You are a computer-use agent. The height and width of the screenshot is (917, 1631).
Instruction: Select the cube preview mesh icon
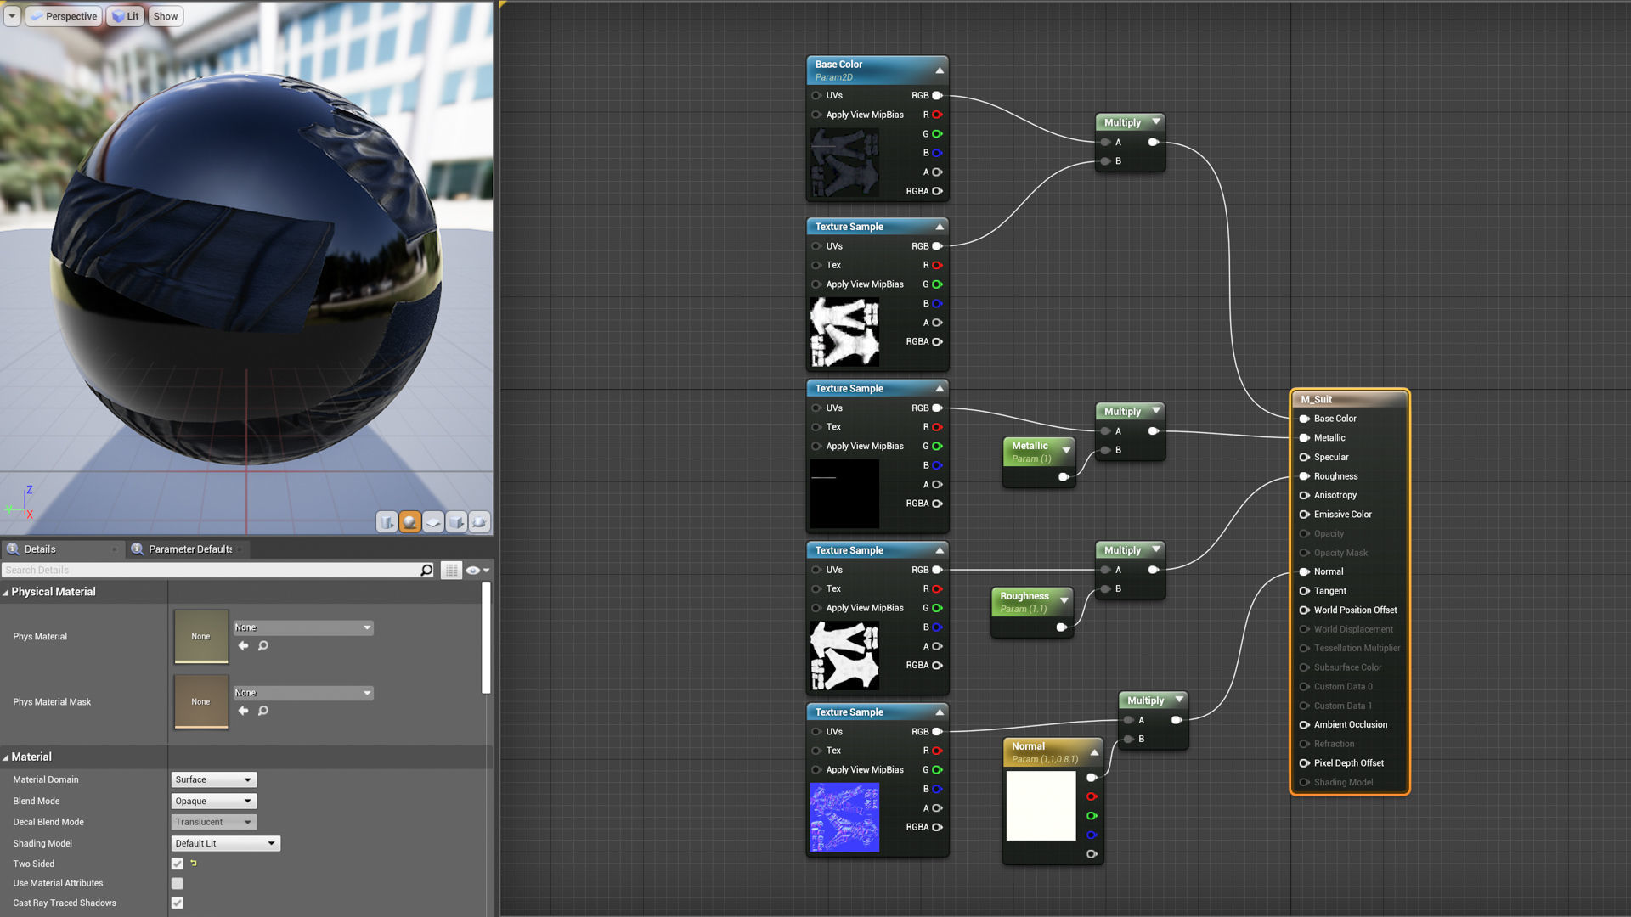(x=456, y=522)
